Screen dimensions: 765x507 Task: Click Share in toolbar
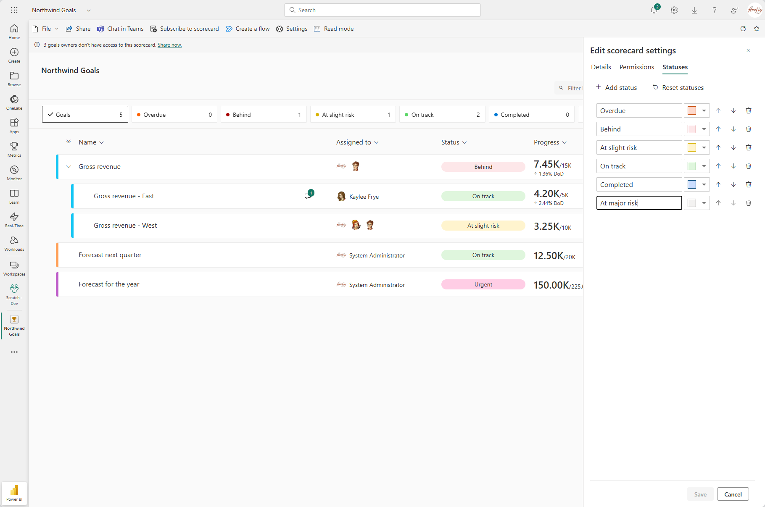pos(78,29)
